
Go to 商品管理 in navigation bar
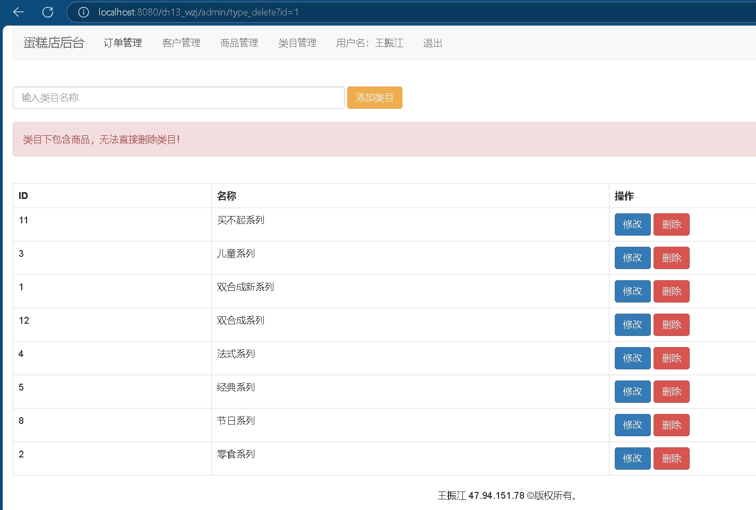tap(239, 43)
